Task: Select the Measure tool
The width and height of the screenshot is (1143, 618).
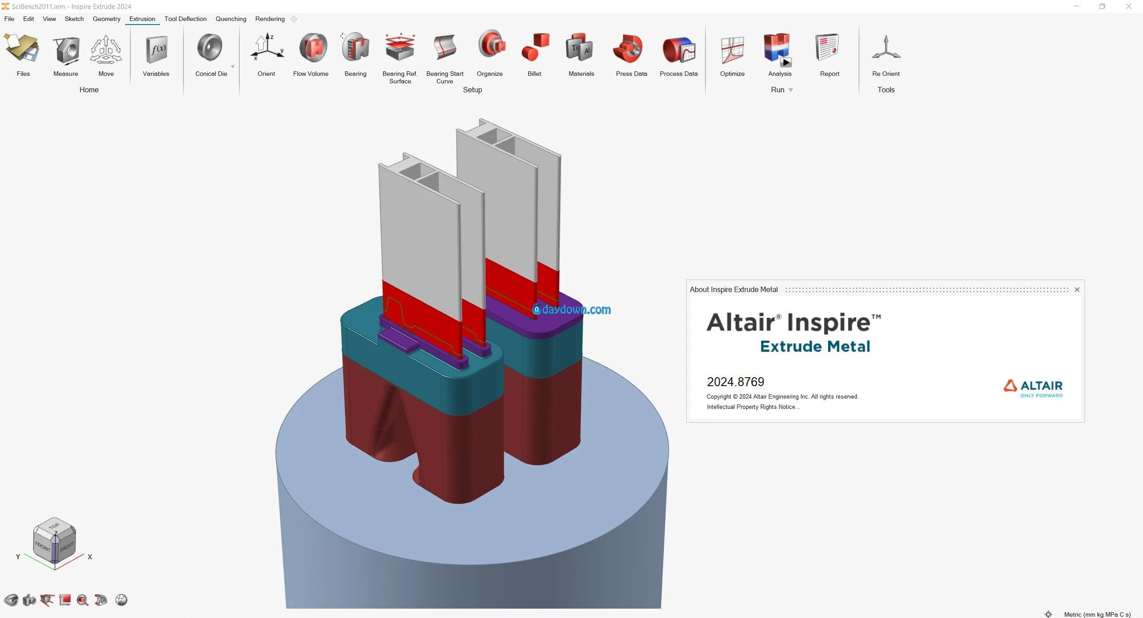Action: pos(66,49)
